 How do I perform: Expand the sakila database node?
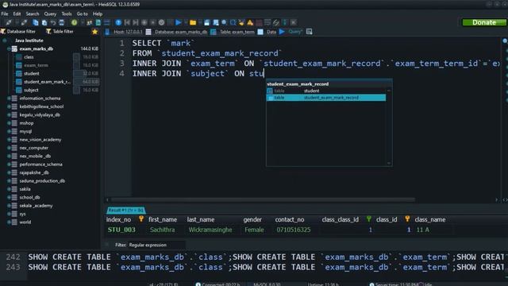tap(9, 189)
